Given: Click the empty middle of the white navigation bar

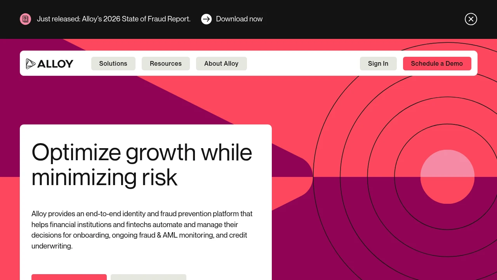Looking at the screenshot, I should [x=303, y=64].
